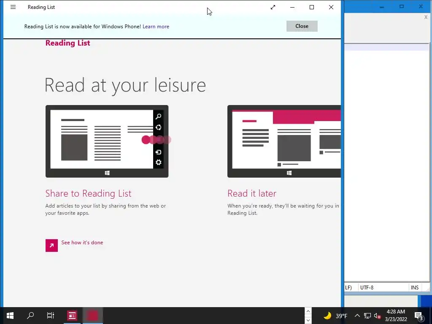Click the Share to Reading List title
This screenshot has width=432, height=324.
coord(88,193)
